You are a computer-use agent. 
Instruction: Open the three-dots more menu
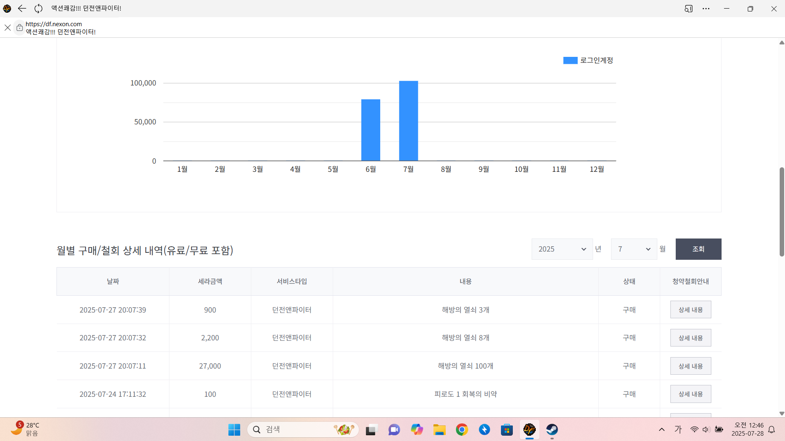(x=706, y=8)
